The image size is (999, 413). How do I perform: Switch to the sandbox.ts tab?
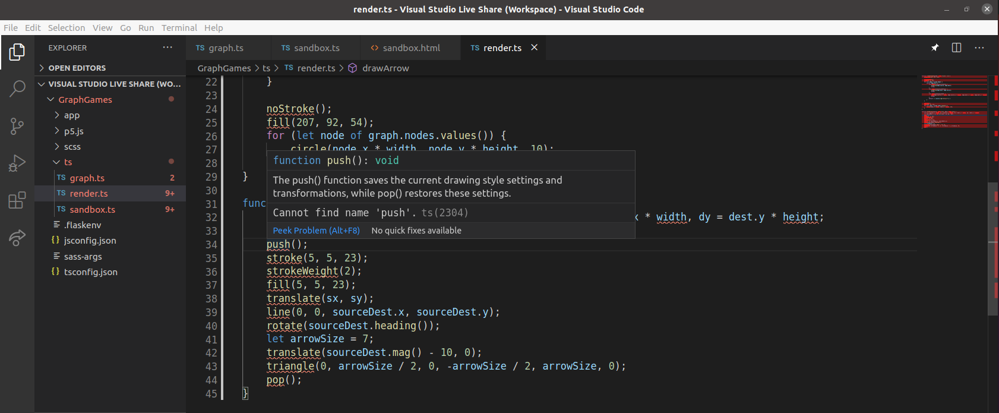click(317, 48)
